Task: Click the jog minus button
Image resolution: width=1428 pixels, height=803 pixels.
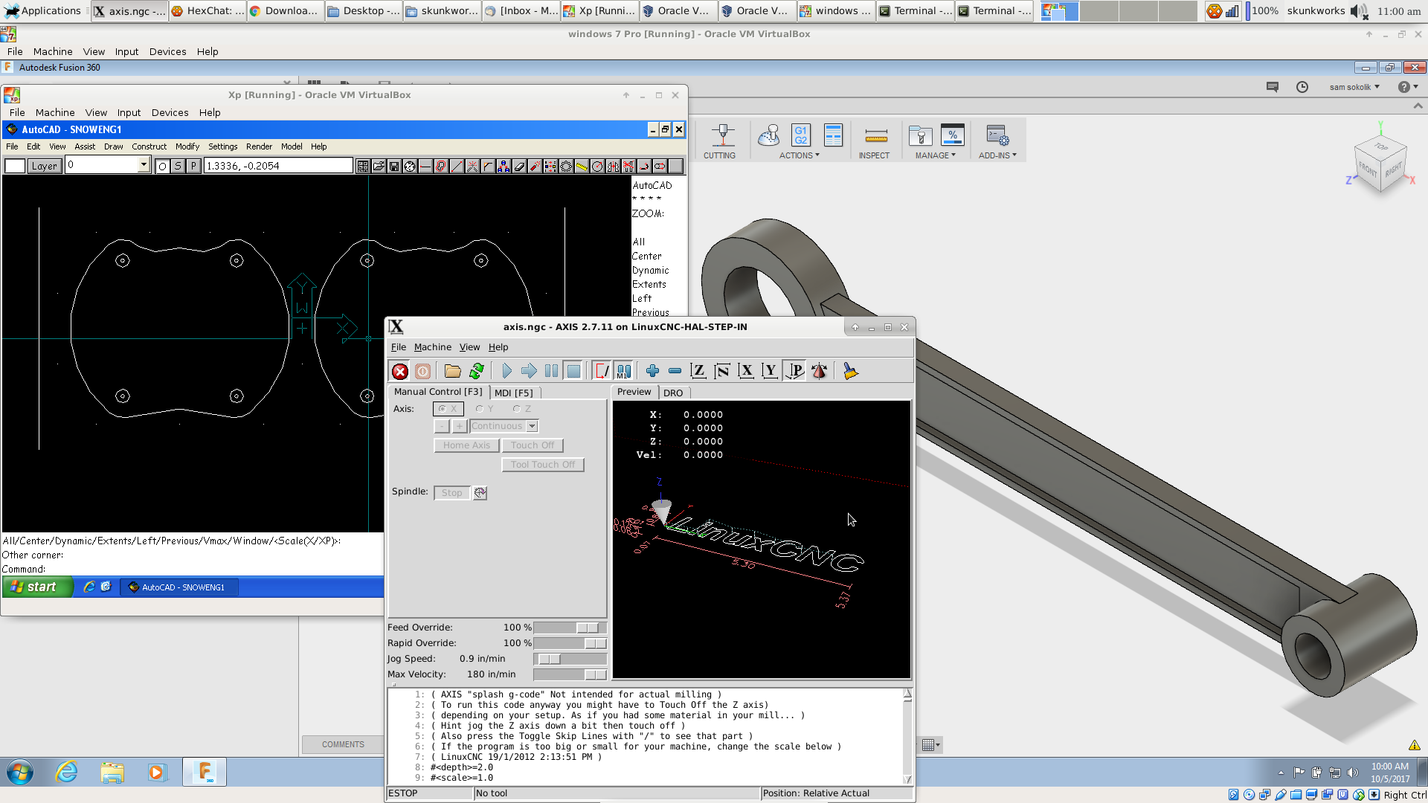Action: (x=442, y=426)
